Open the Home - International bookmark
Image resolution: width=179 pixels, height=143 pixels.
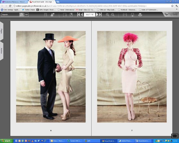click(x=66, y=10)
